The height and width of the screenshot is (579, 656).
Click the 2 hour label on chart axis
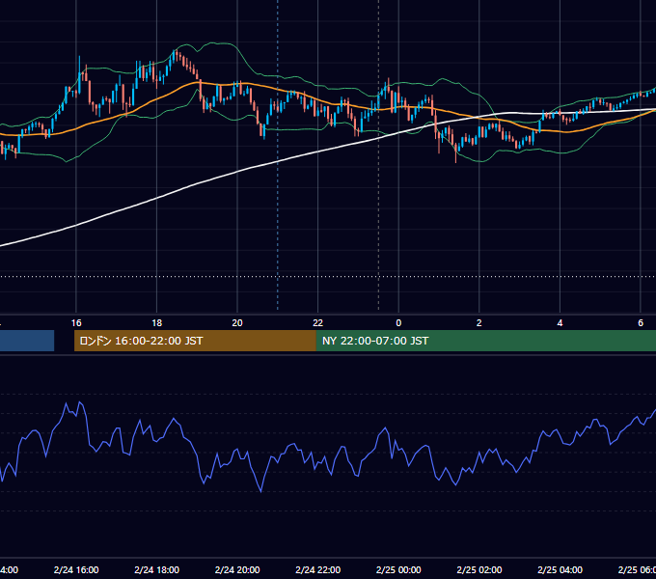tap(479, 323)
